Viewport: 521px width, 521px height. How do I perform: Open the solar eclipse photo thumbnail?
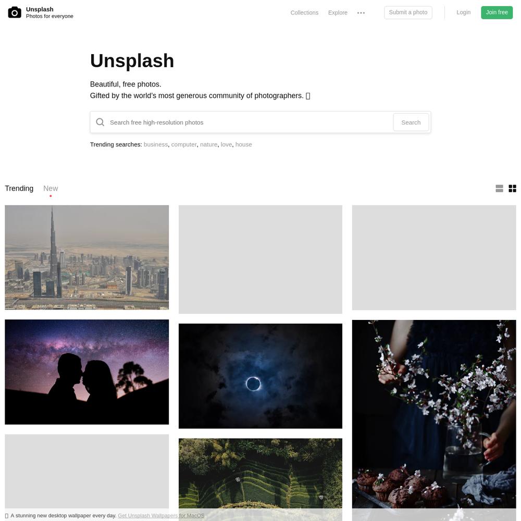coord(260,376)
